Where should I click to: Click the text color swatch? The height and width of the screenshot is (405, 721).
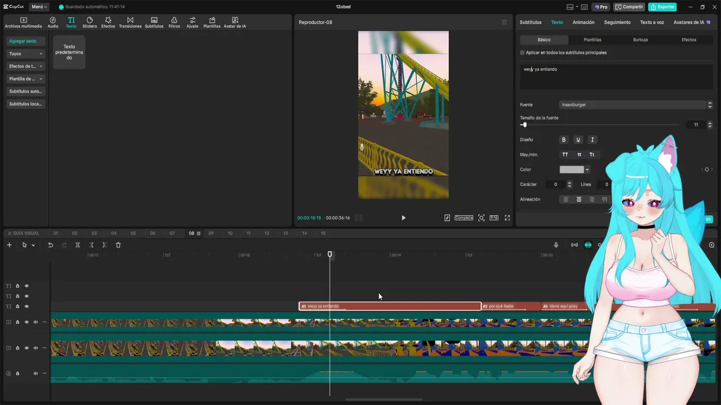click(572, 169)
